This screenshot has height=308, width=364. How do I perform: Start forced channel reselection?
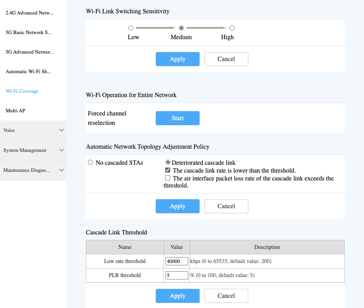click(x=177, y=118)
